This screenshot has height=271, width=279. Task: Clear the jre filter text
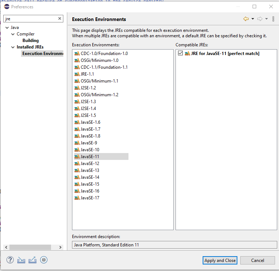[60, 18]
